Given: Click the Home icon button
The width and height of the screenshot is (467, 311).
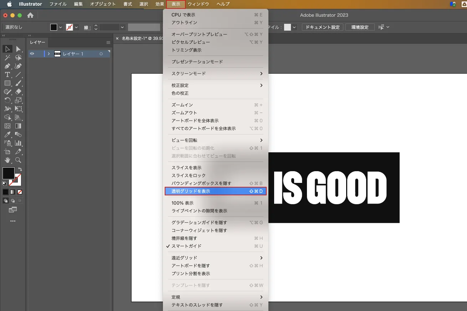Looking at the screenshot, I should click(30, 15).
